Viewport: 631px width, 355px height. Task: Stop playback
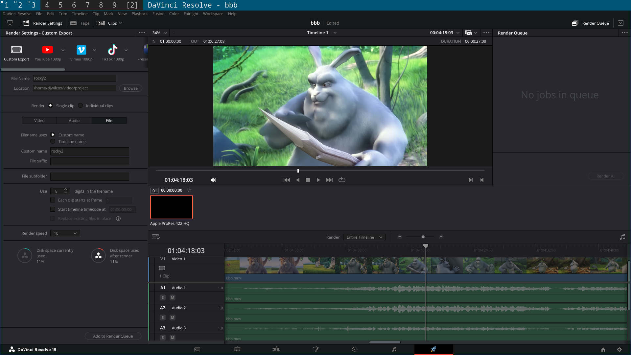(308, 180)
